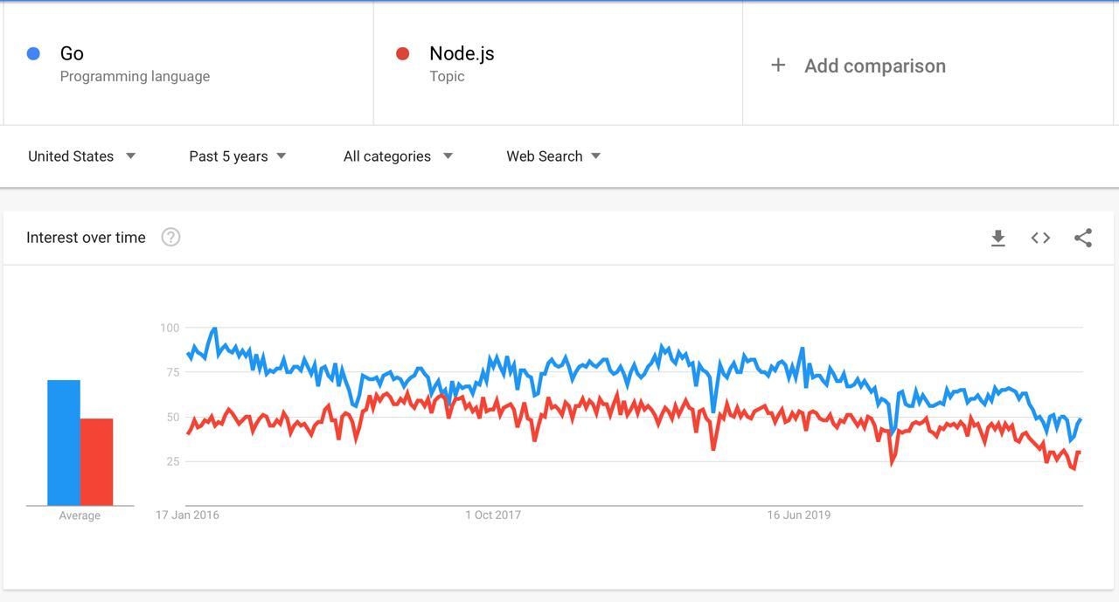The image size is (1119, 602).
Task: Select the blue Go average bar
Action: [64, 443]
